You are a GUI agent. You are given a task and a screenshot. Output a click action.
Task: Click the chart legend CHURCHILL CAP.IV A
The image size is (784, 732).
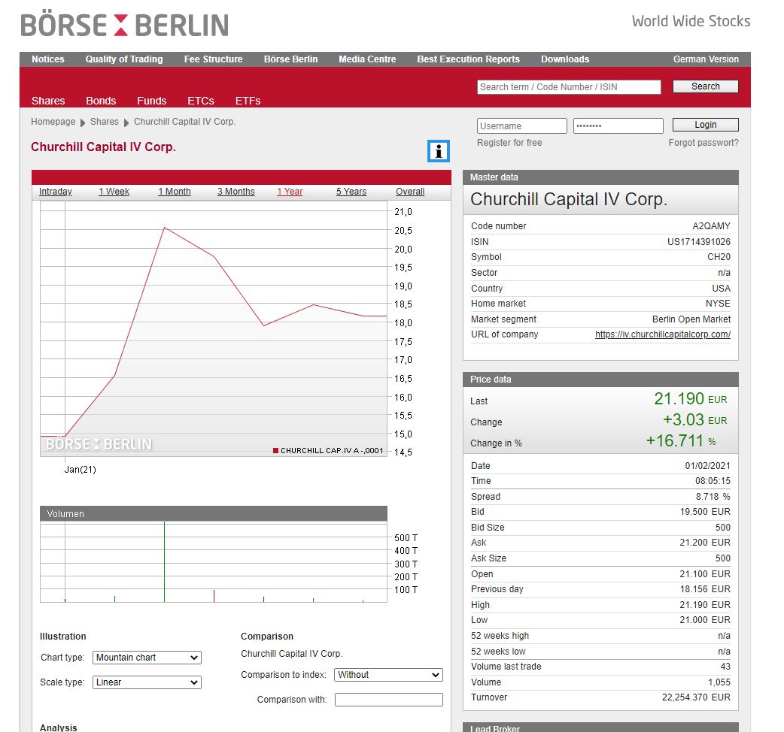pyautogui.click(x=328, y=451)
